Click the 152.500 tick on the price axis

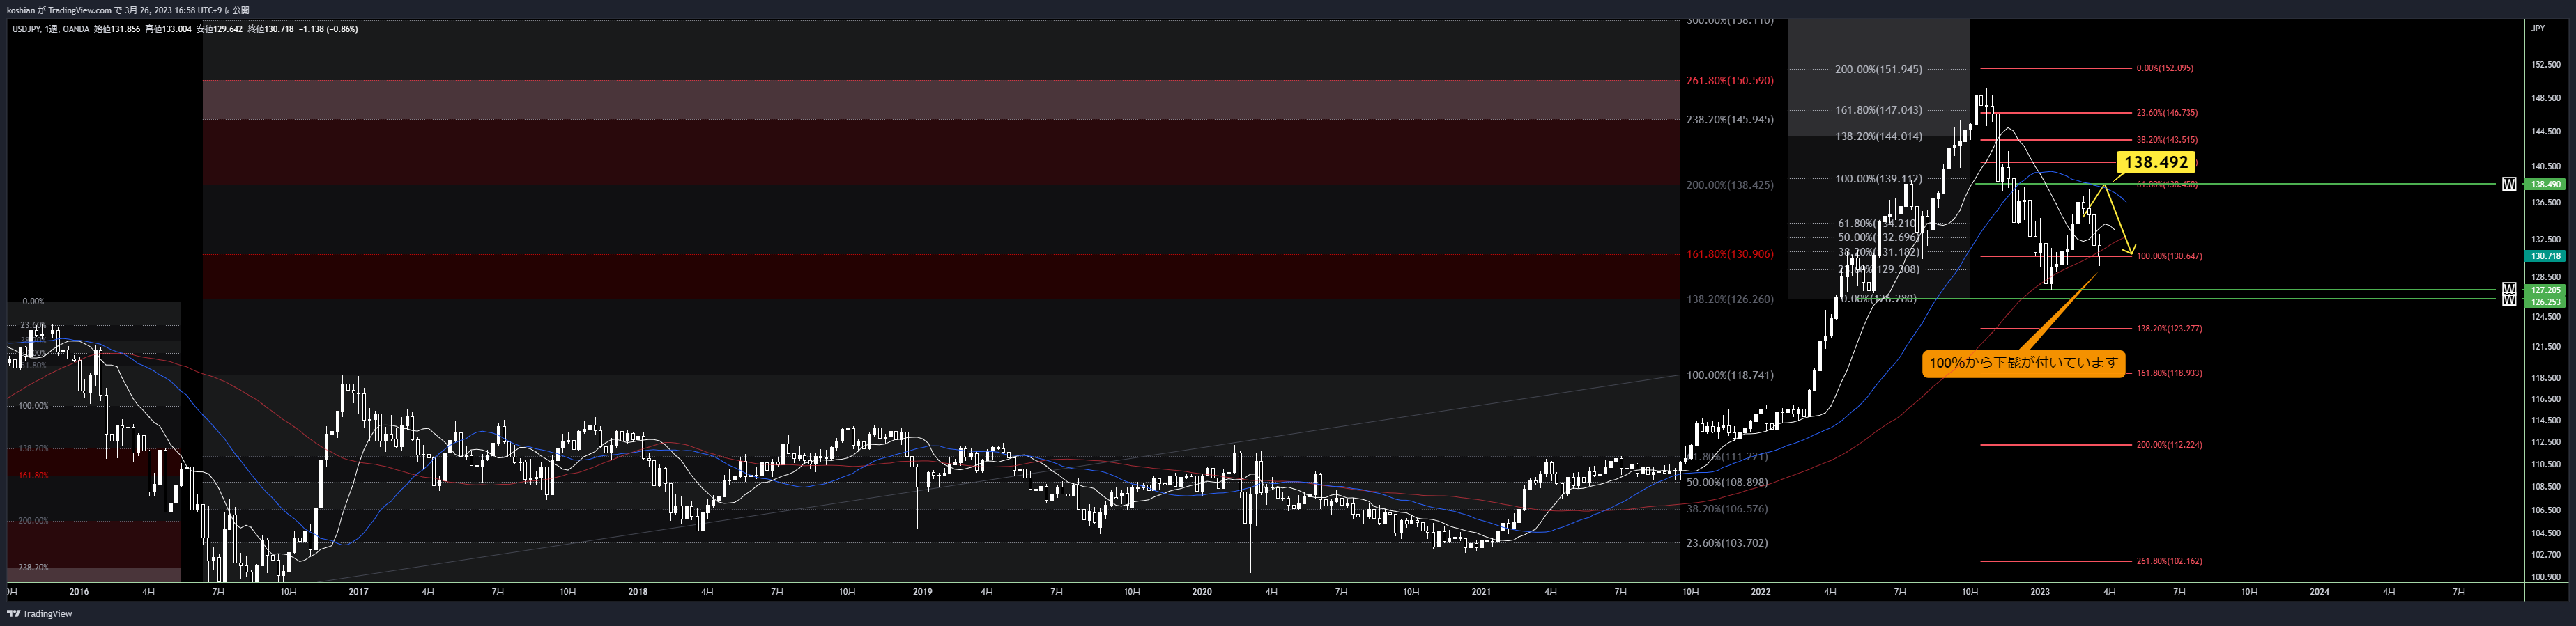[x=2546, y=65]
